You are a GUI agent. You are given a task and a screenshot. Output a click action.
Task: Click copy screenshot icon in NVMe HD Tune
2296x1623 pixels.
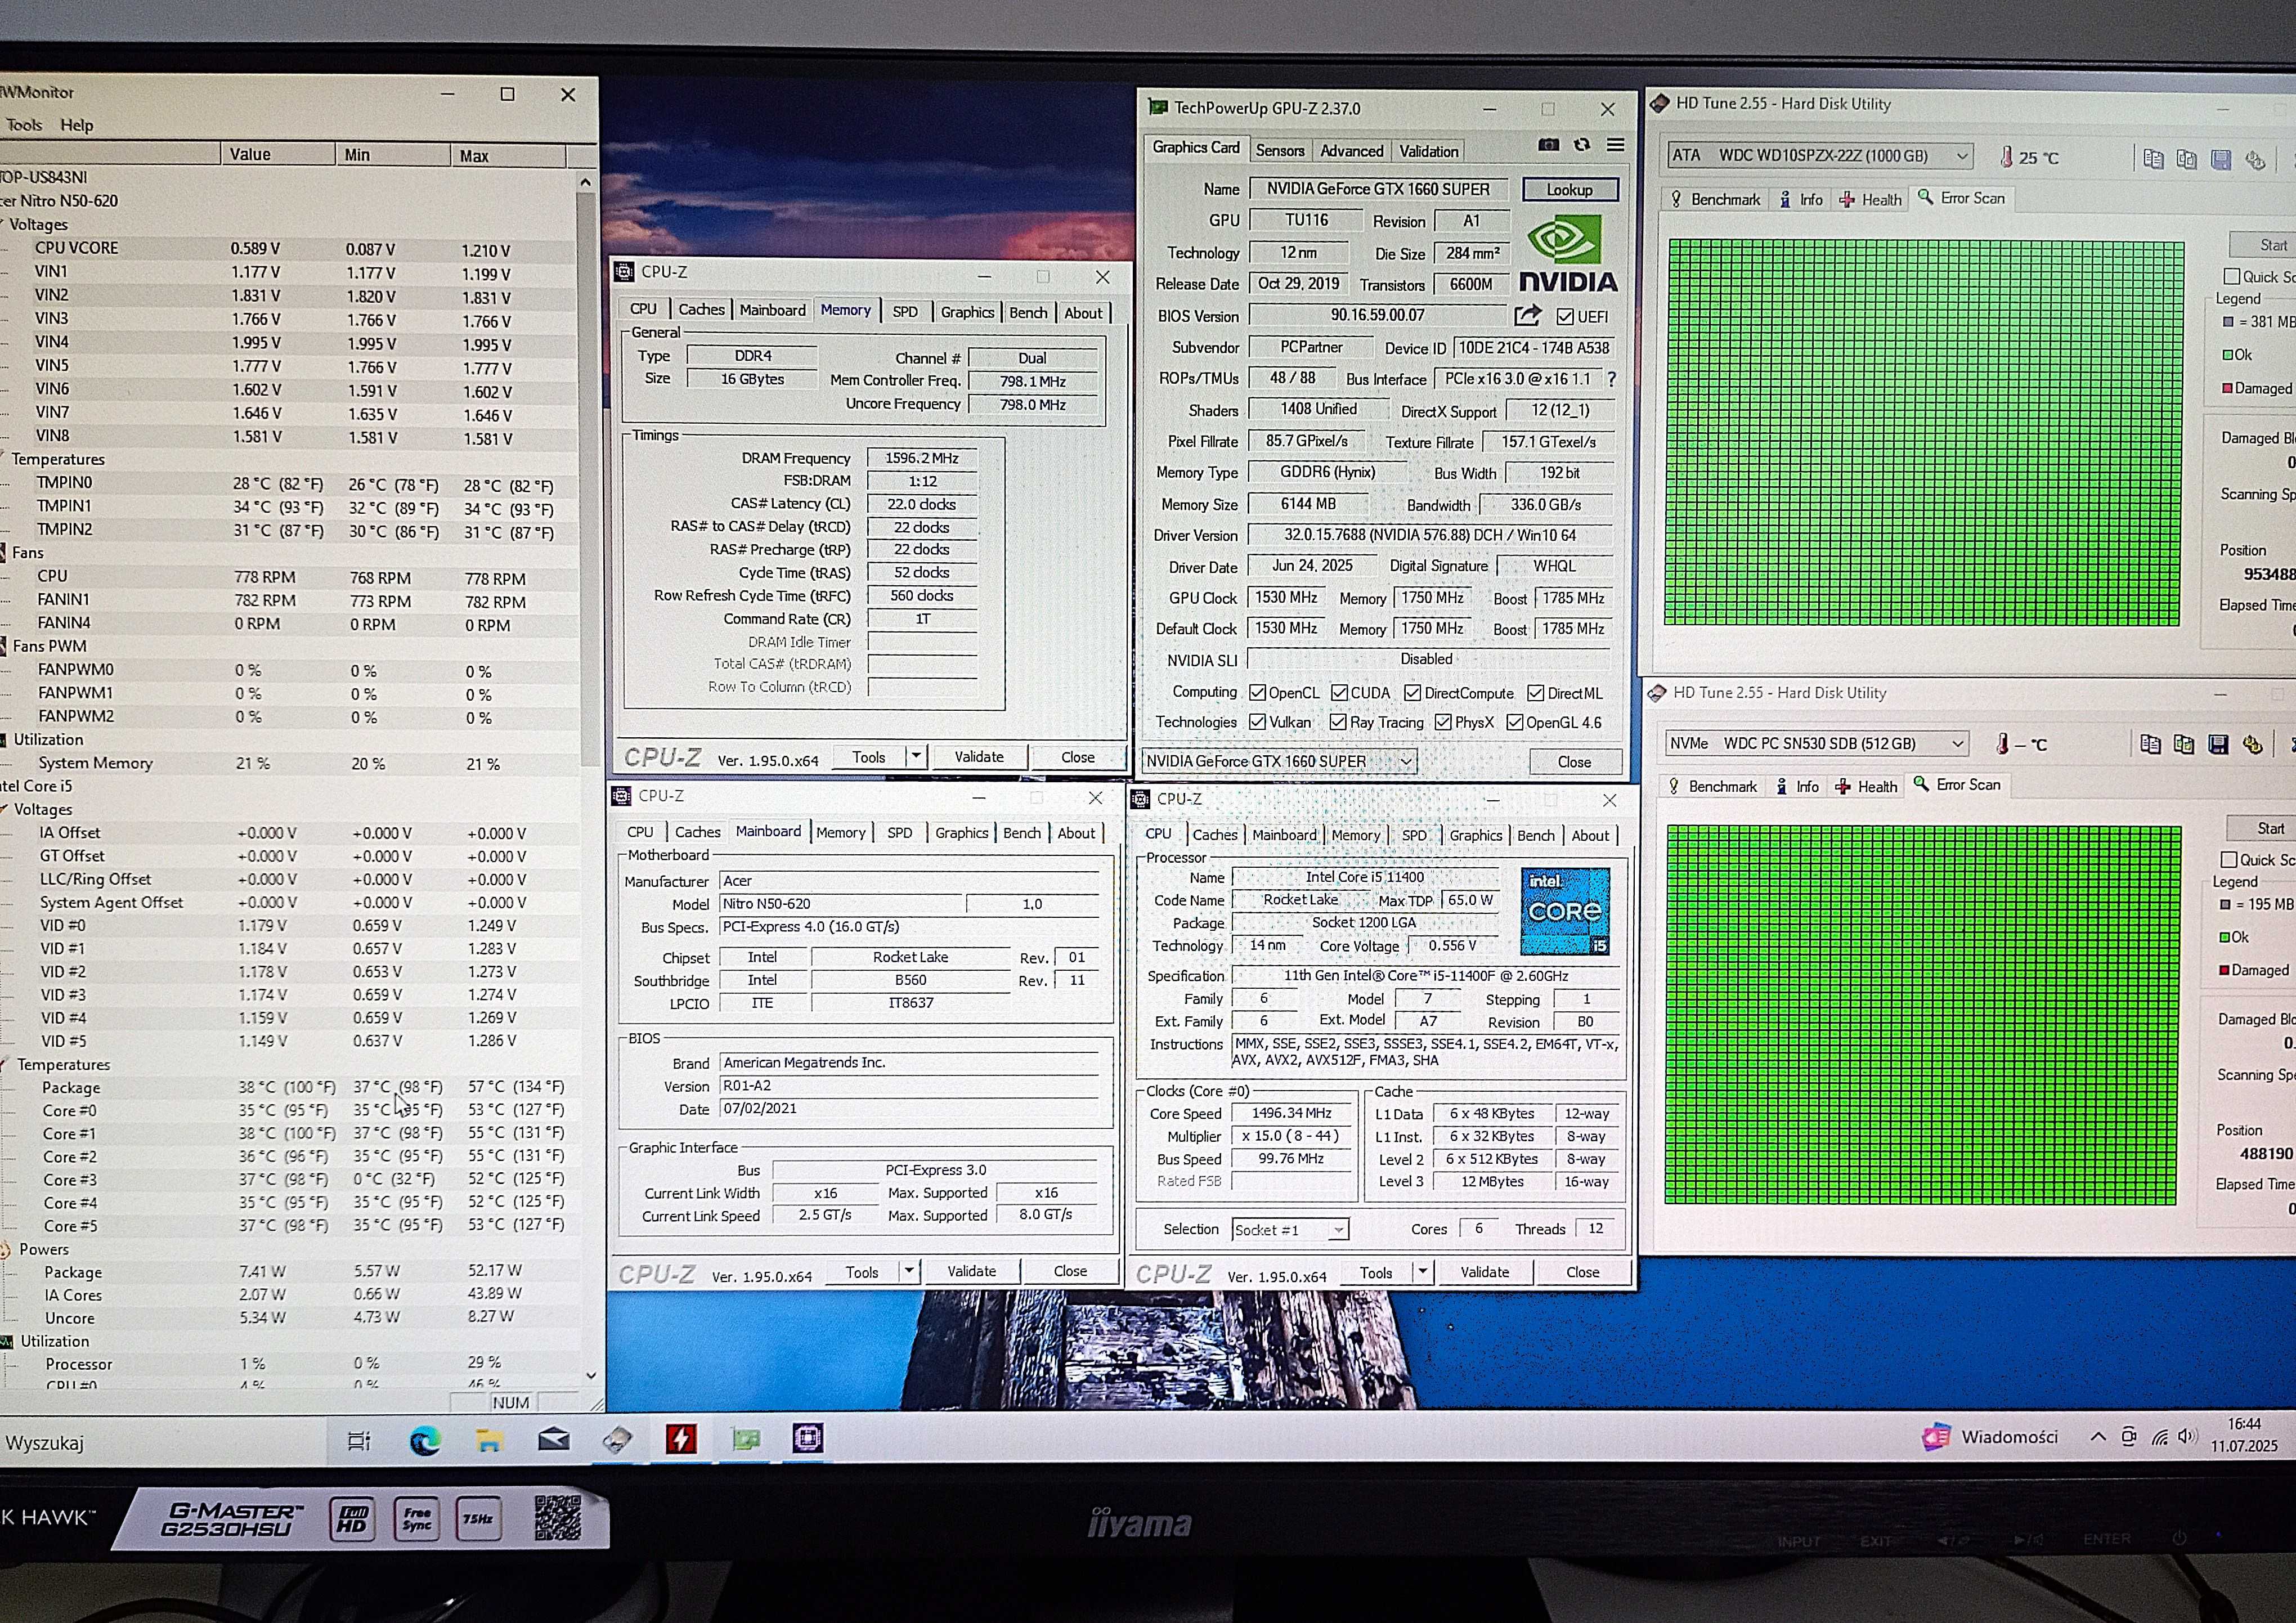tap(2184, 744)
